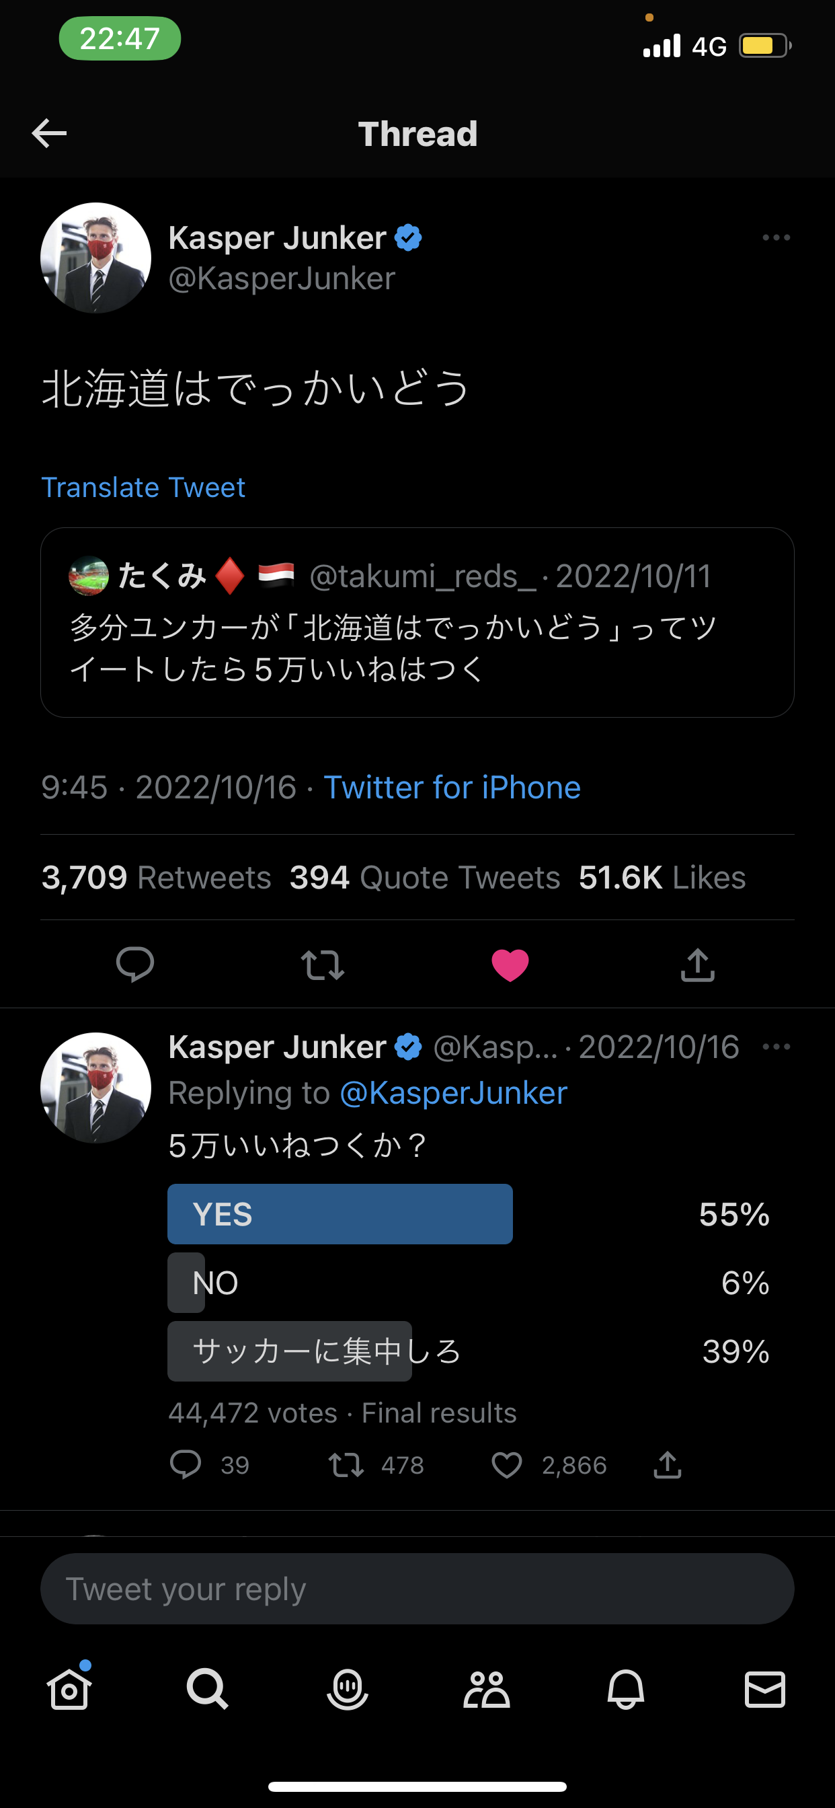The image size is (835, 1808).
Task: Share the poll reply tweet
Action: (668, 1465)
